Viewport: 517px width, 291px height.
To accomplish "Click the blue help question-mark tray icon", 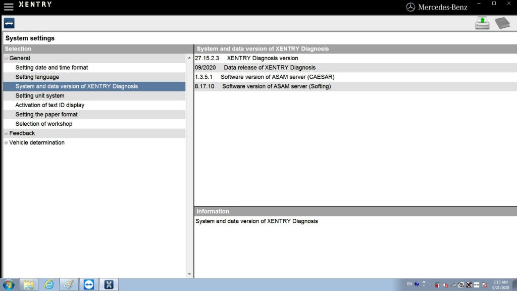I will pos(417,284).
